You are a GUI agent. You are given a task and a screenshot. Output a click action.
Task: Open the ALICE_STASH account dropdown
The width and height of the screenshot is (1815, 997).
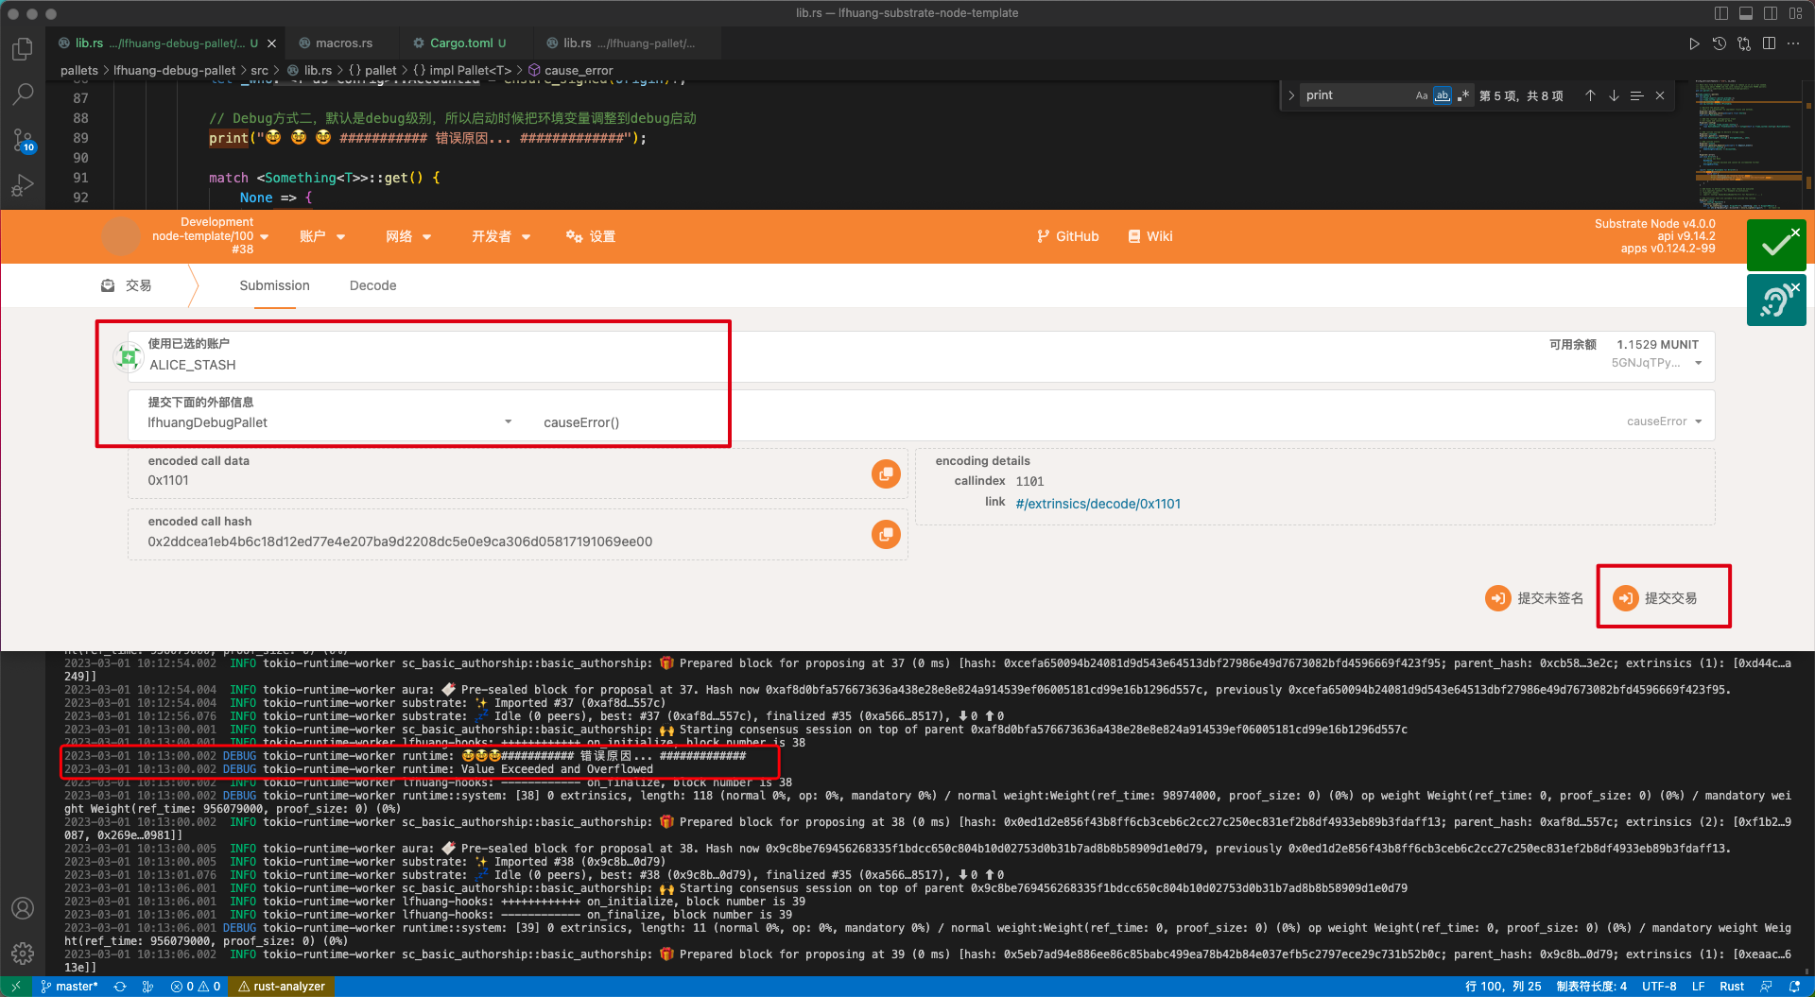click(1699, 364)
